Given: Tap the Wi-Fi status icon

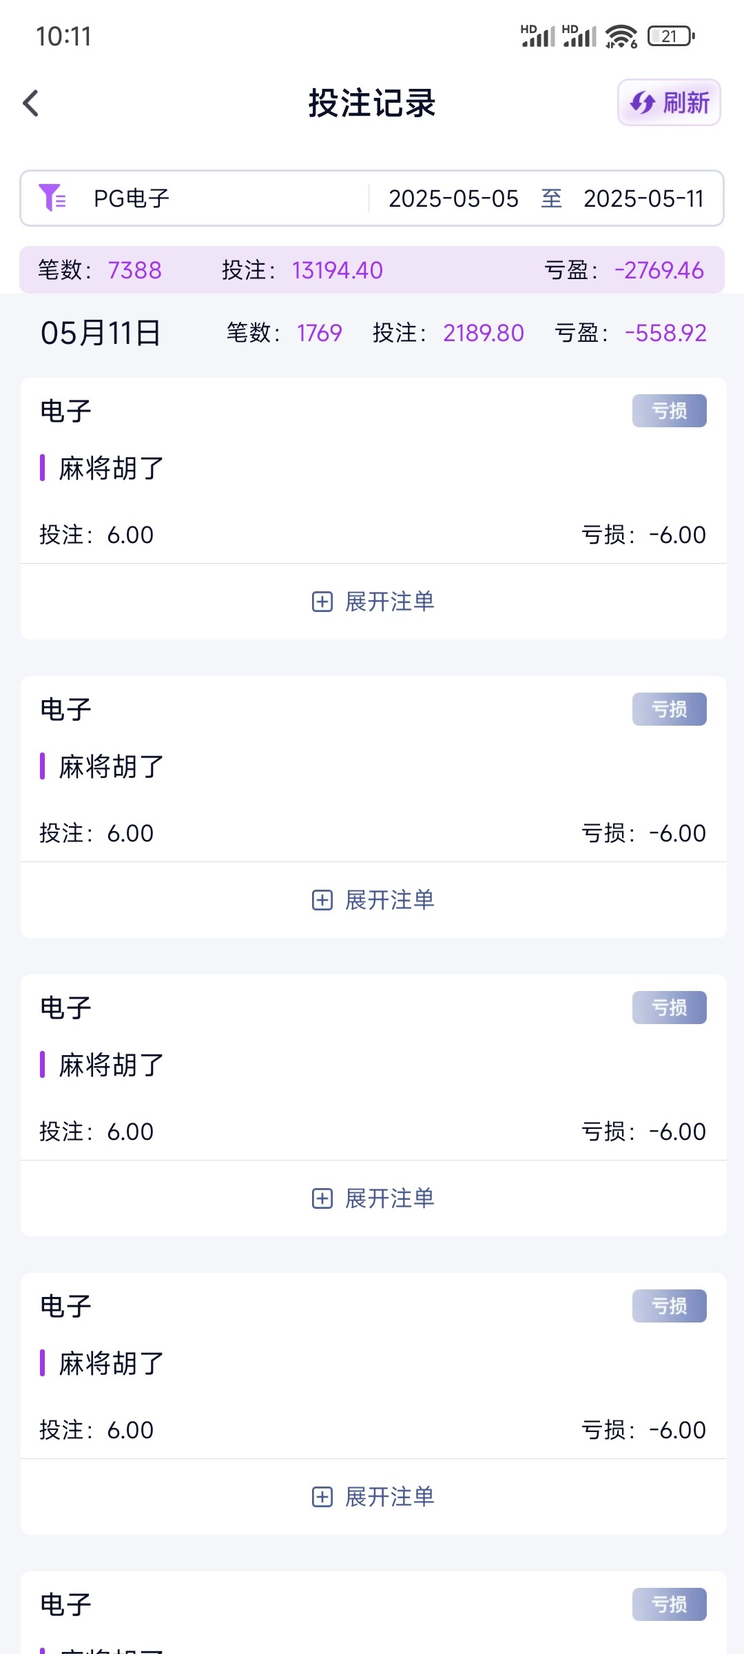Looking at the screenshot, I should (621, 36).
